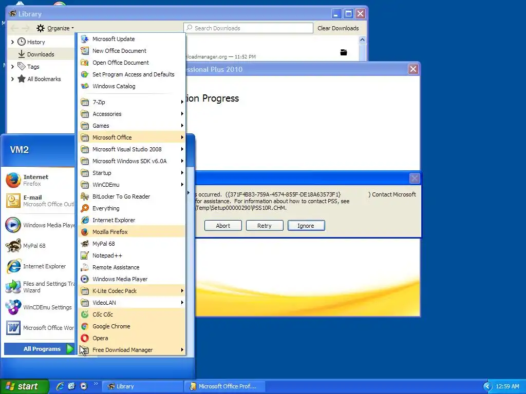
Task: Open Microsoft Update from All Programs
Action: 131,39
